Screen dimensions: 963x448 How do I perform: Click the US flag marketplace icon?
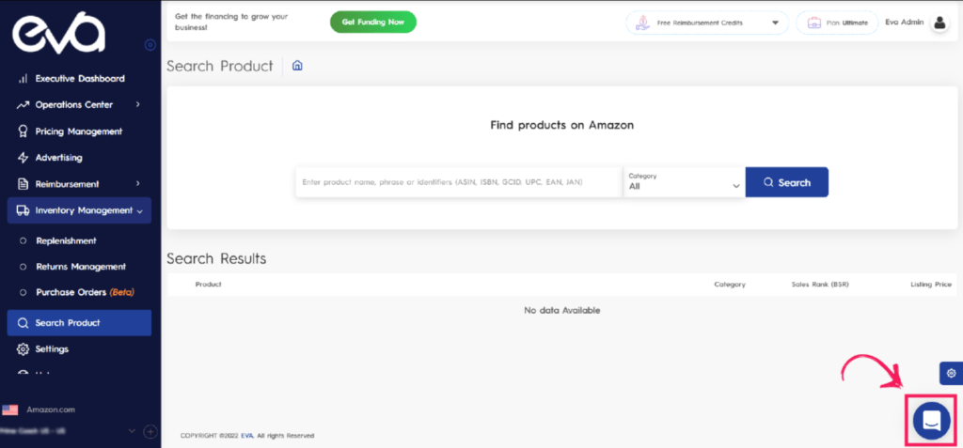[x=9, y=409]
